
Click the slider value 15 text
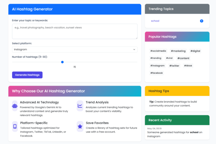point(75,67)
